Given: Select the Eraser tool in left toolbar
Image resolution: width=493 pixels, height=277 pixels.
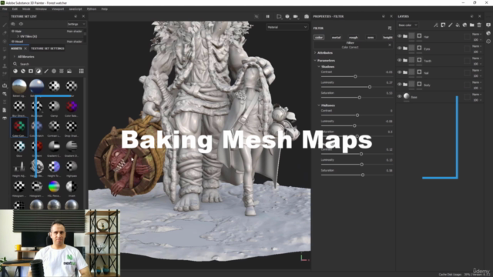Looking at the screenshot, I should click(5, 33).
